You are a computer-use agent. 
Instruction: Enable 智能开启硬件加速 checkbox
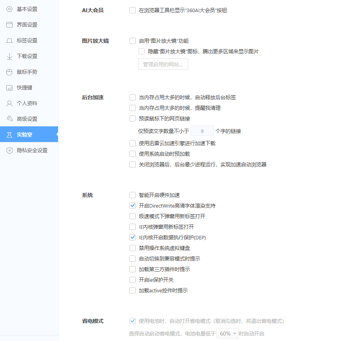[133, 195]
